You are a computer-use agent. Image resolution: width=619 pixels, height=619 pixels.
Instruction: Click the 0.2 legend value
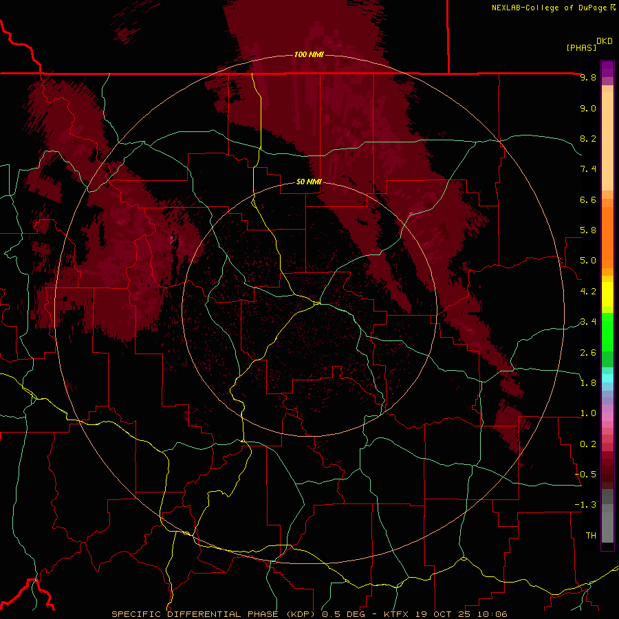588,444
